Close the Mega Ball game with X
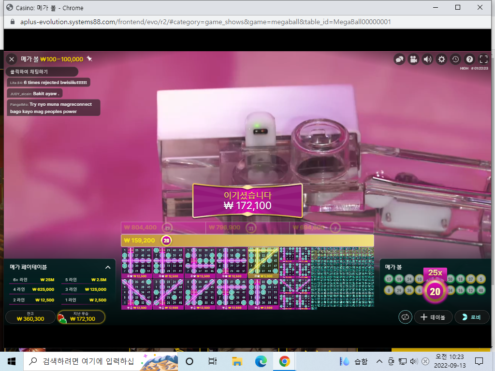Viewport: 495px width, 371px height. (12, 59)
